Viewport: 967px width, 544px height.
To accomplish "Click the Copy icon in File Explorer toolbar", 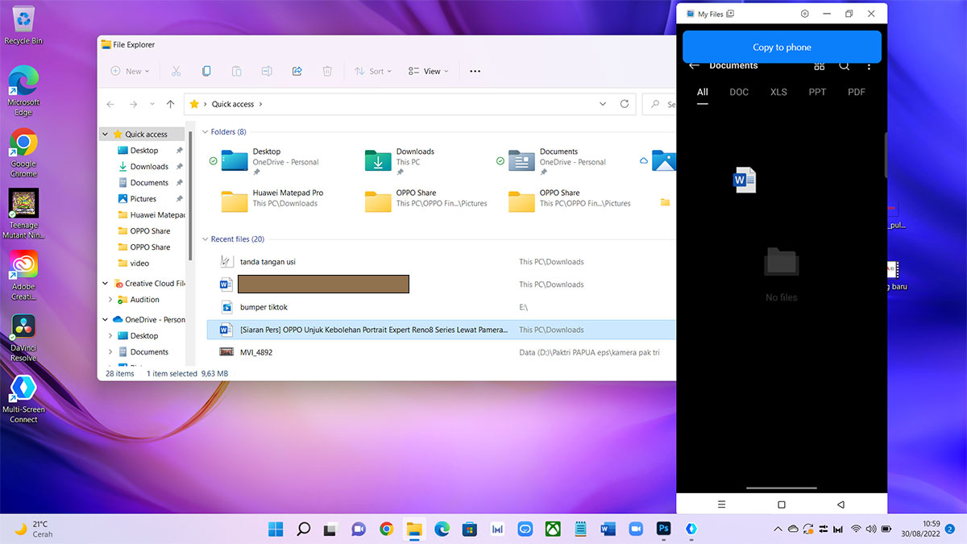I will pos(206,71).
